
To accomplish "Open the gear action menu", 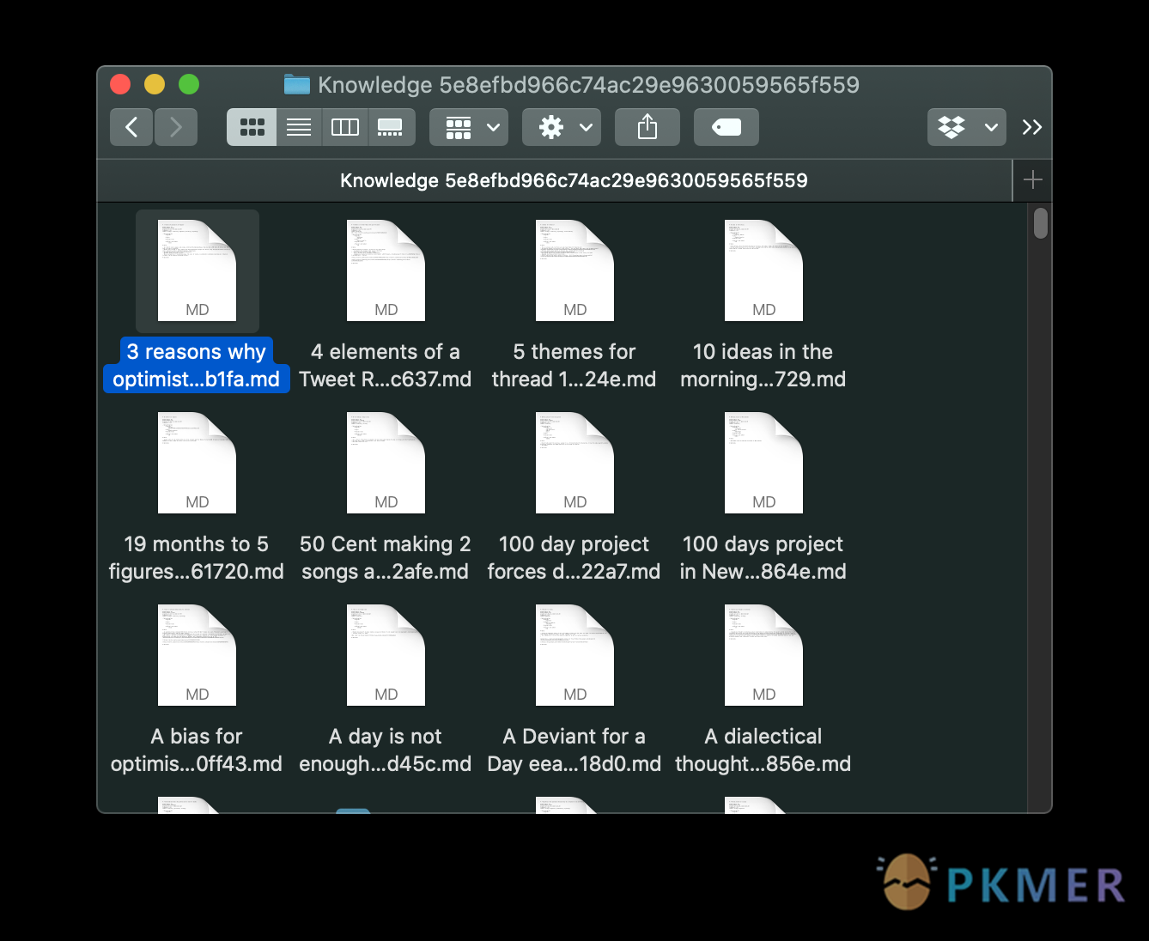I will point(562,127).
